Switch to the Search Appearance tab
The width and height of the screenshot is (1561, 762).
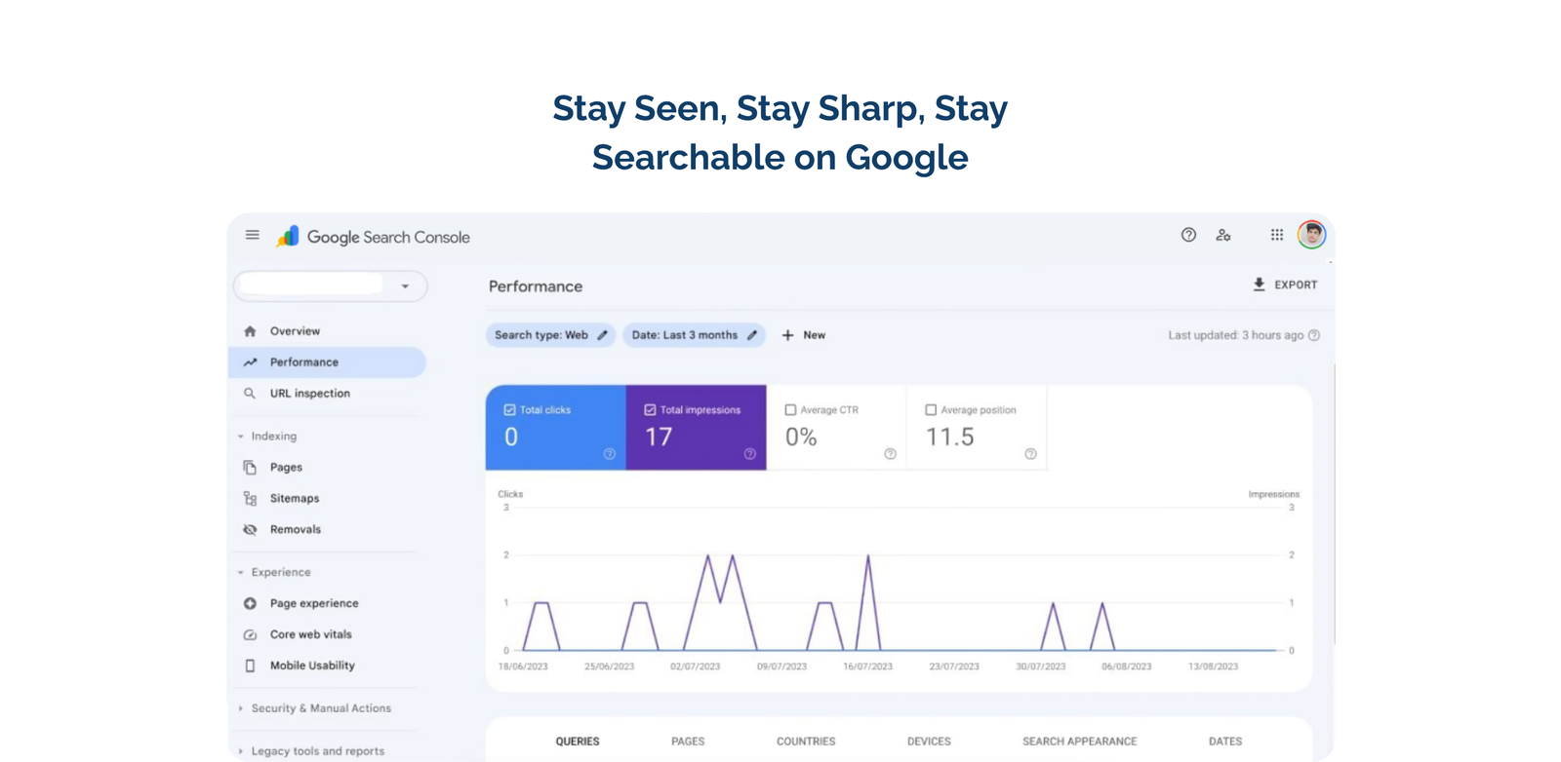pos(1080,742)
